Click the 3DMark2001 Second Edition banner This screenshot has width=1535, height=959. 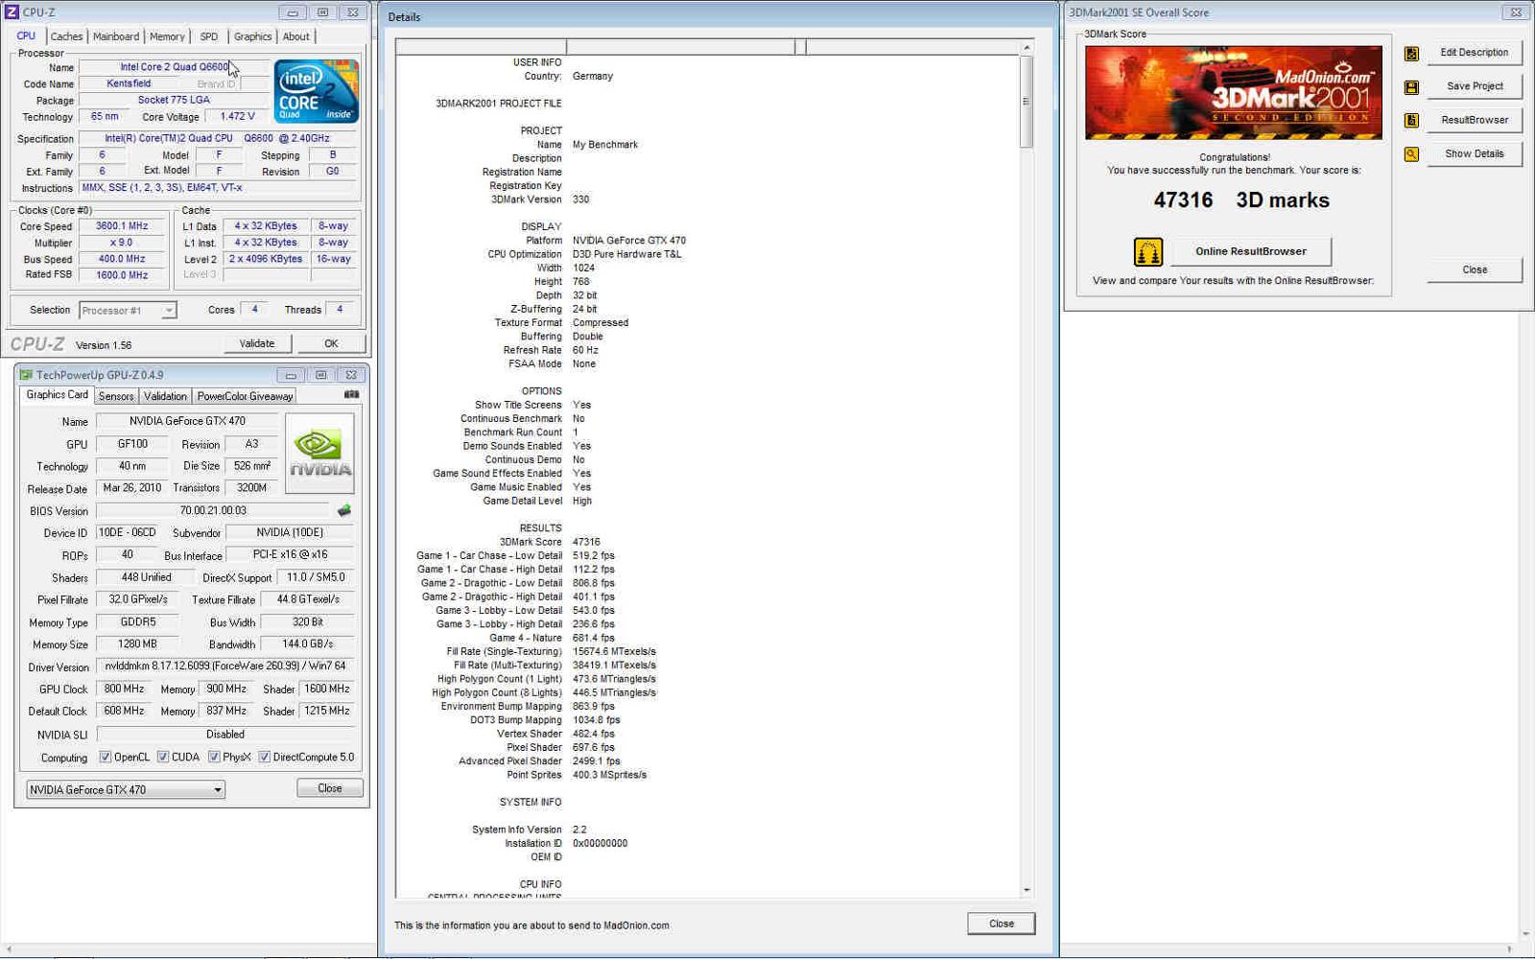1234,92
